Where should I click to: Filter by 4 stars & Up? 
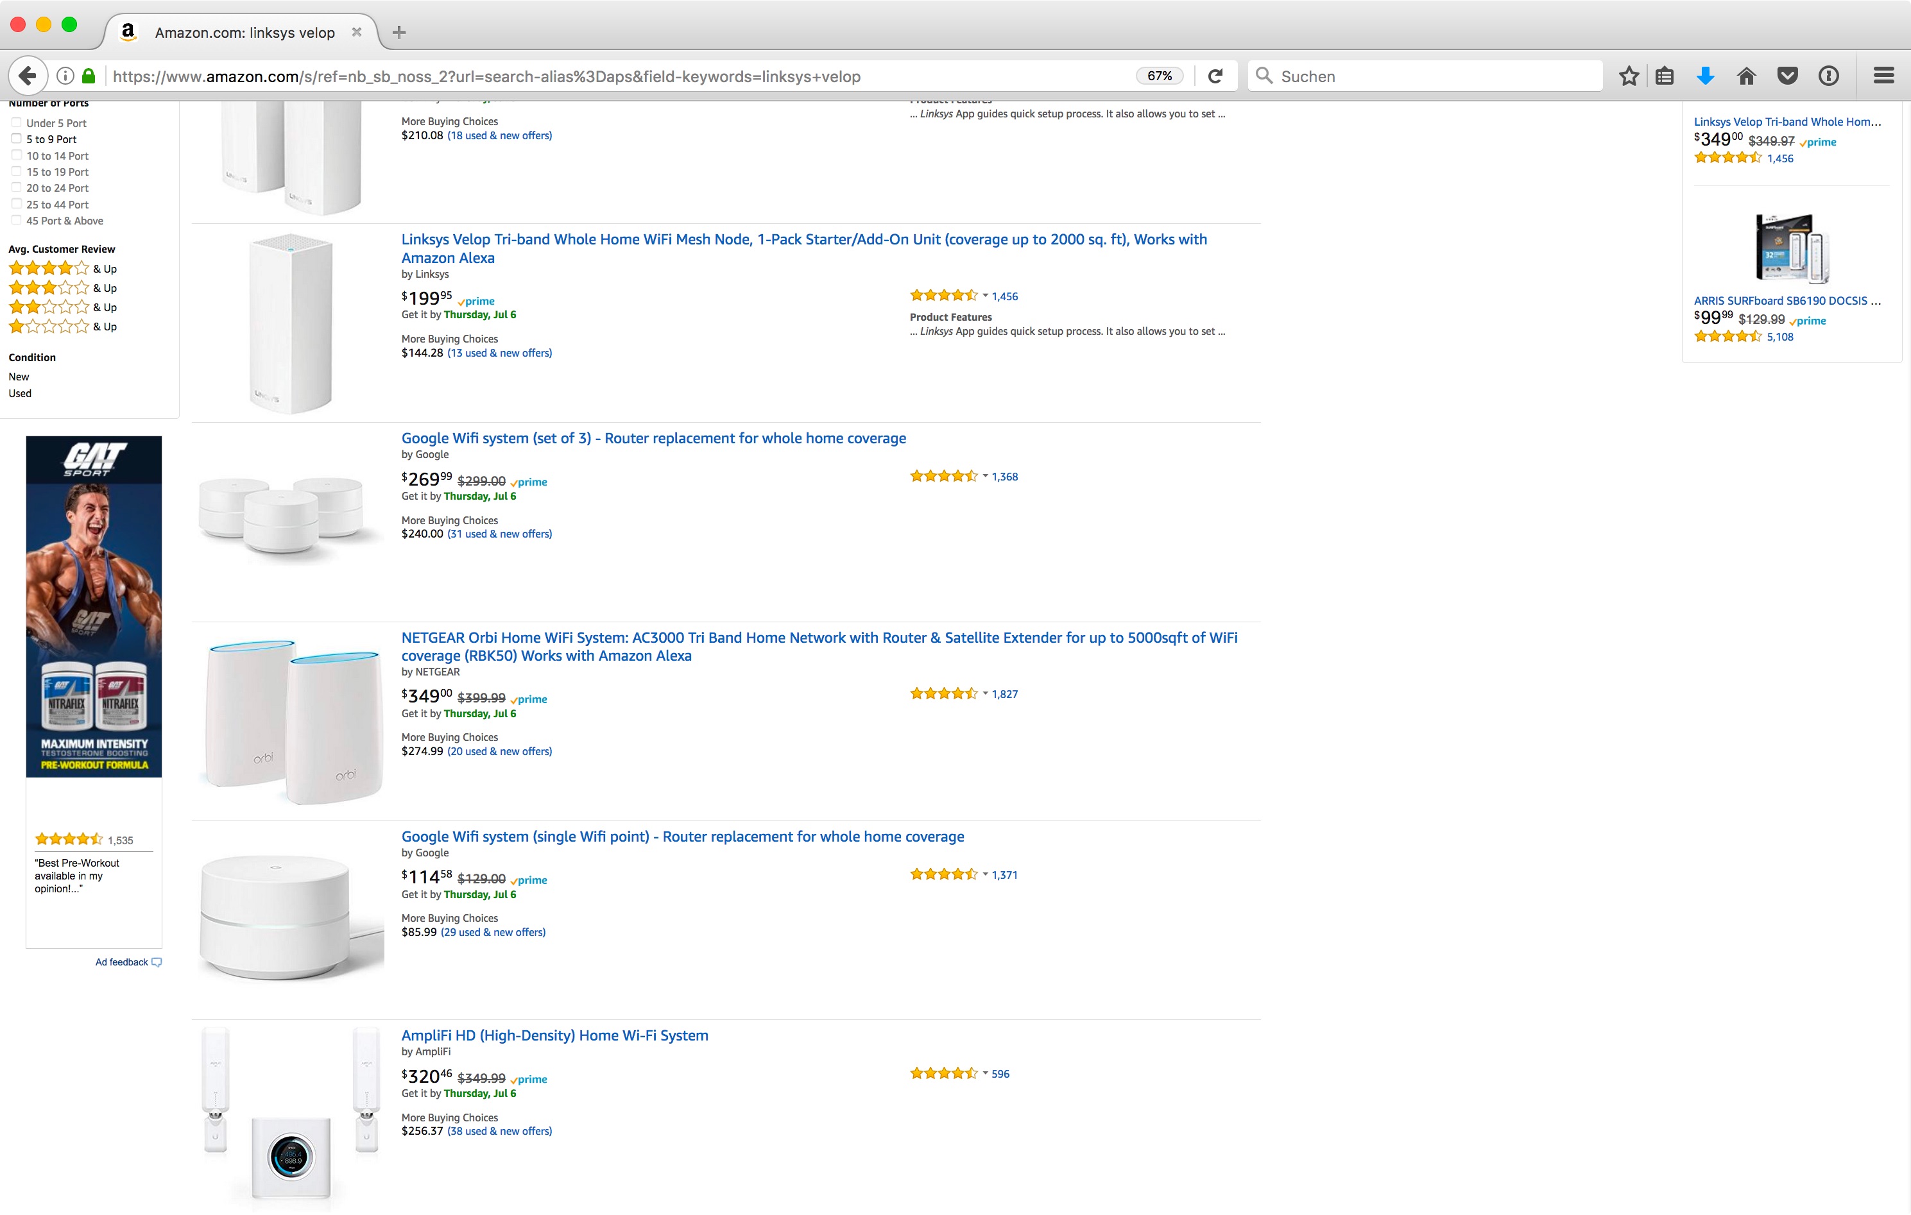coord(63,268)
